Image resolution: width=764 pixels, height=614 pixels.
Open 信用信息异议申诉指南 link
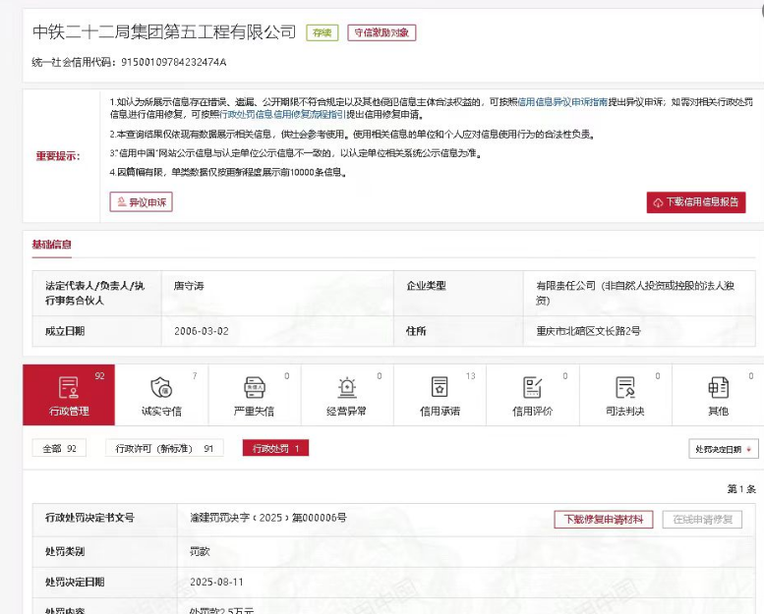click(562, 102)
